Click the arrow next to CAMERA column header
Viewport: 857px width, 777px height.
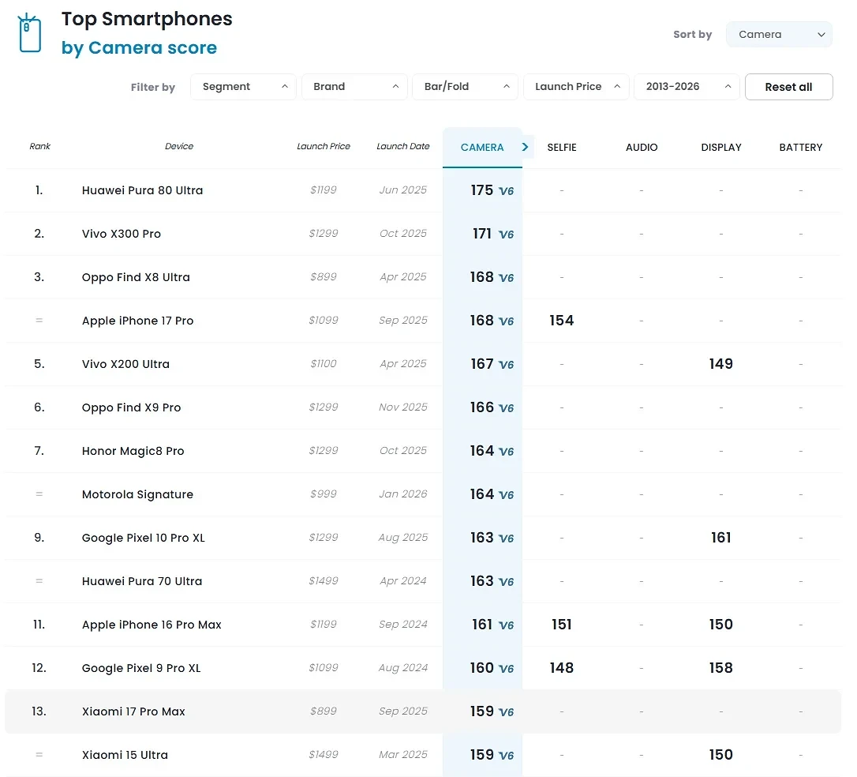[525, 147]
